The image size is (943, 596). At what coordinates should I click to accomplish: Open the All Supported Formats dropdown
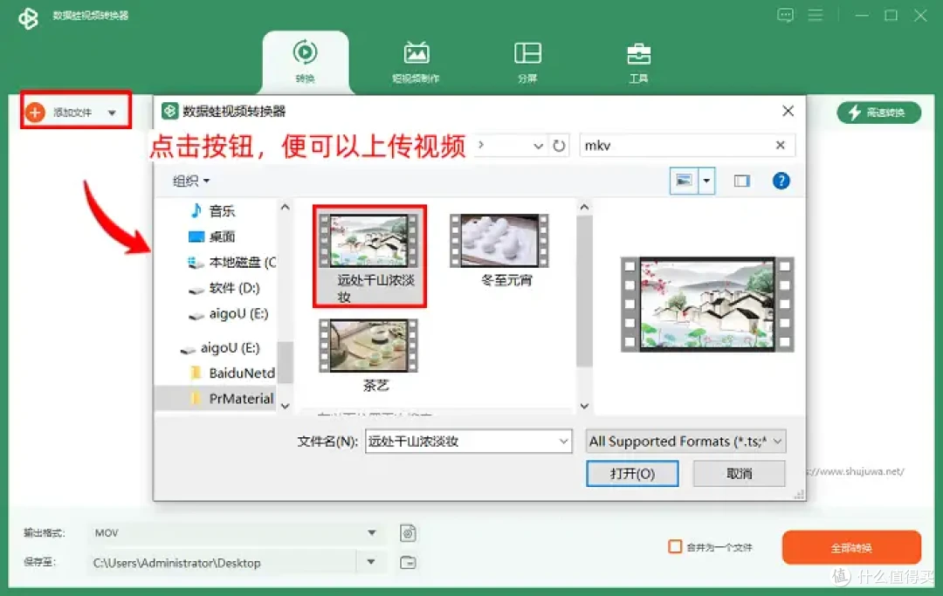(685, 442)
